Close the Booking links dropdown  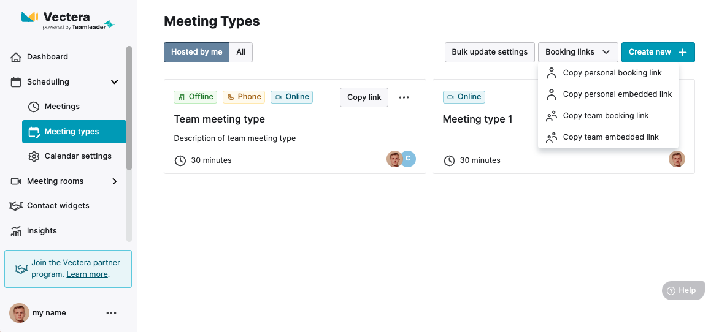coord(578,52)
